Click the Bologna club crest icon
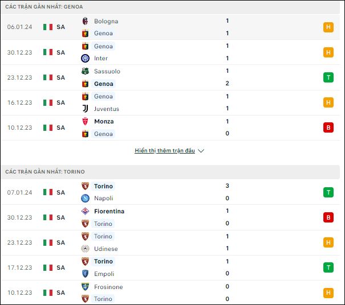The image size is (345, 305). pyautogui.click(x=85, y=21)
